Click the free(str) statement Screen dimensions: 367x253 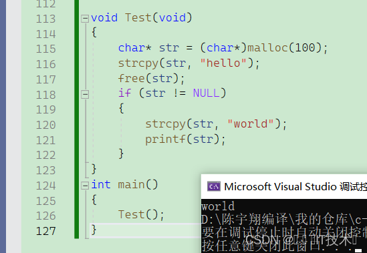[x=151, y=78]
